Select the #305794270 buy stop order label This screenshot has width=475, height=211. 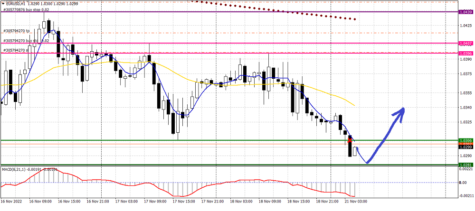tap(26, 40)
